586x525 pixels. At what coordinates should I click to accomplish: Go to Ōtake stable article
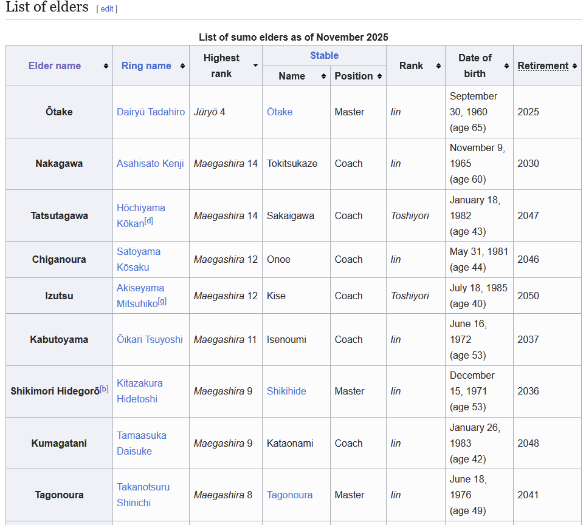(280, 112)
